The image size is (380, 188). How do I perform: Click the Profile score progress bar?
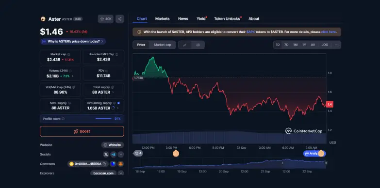point(103,119)
